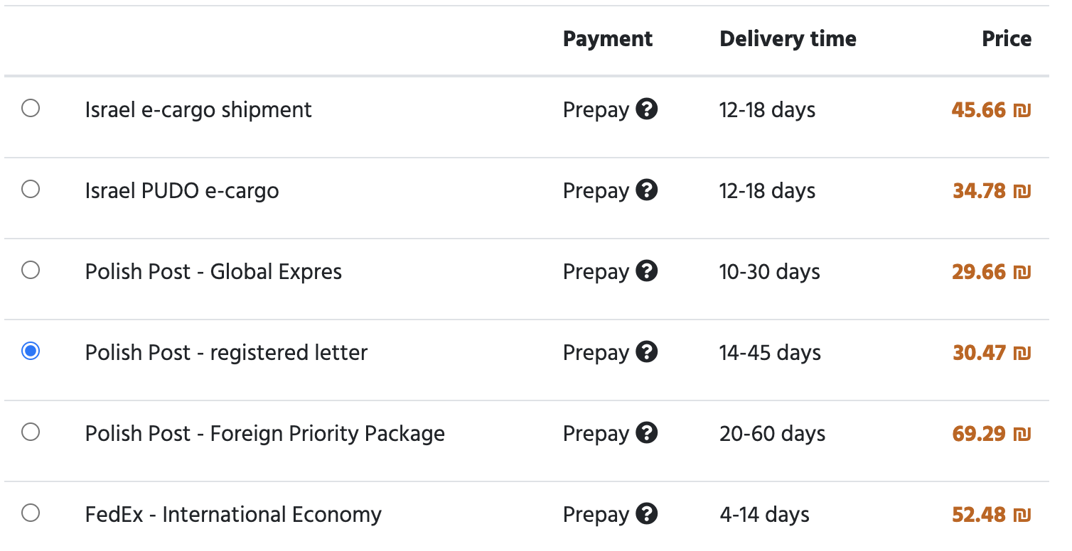Image resolution: width=1072 pixels, height=551 pixels.
Task: Pick FedEx International Economy radio button
Action: click(x=31, y=513)
